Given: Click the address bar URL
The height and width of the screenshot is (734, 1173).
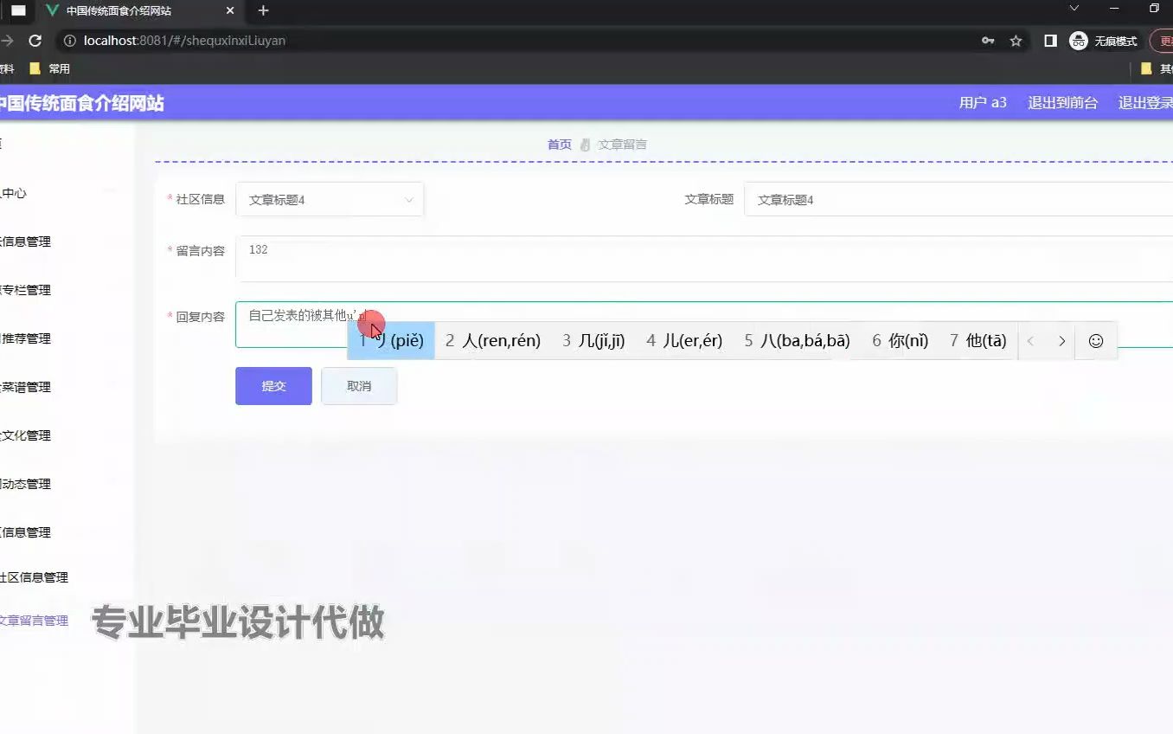Looking at the screenshot, I should pyautogui.click(x=184, y=41).
